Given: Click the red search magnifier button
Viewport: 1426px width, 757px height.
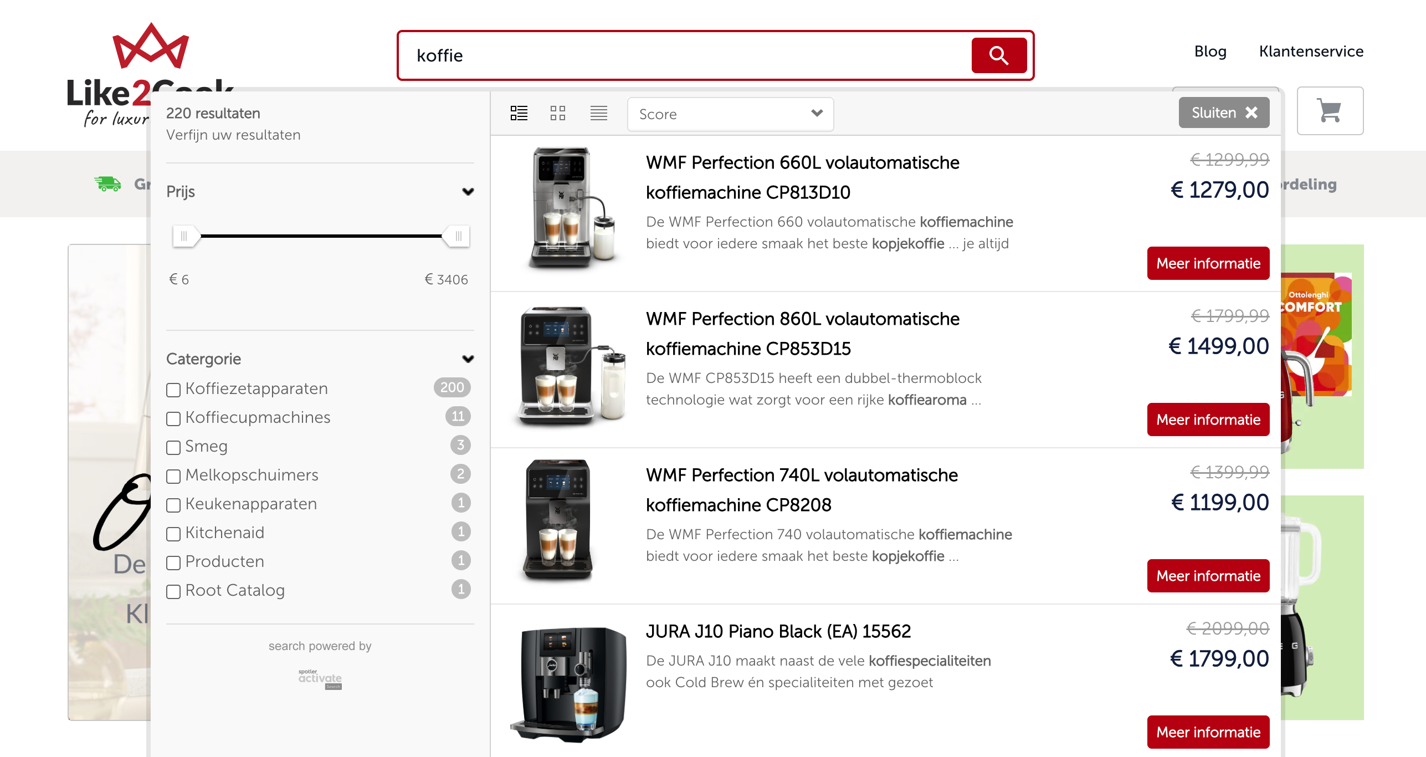Looking at the screenshot, I should point(998,55).
